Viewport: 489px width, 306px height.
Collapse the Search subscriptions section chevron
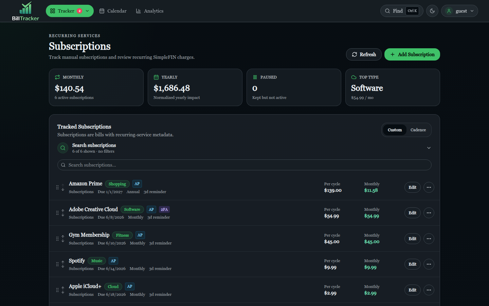tap(429, 148)
